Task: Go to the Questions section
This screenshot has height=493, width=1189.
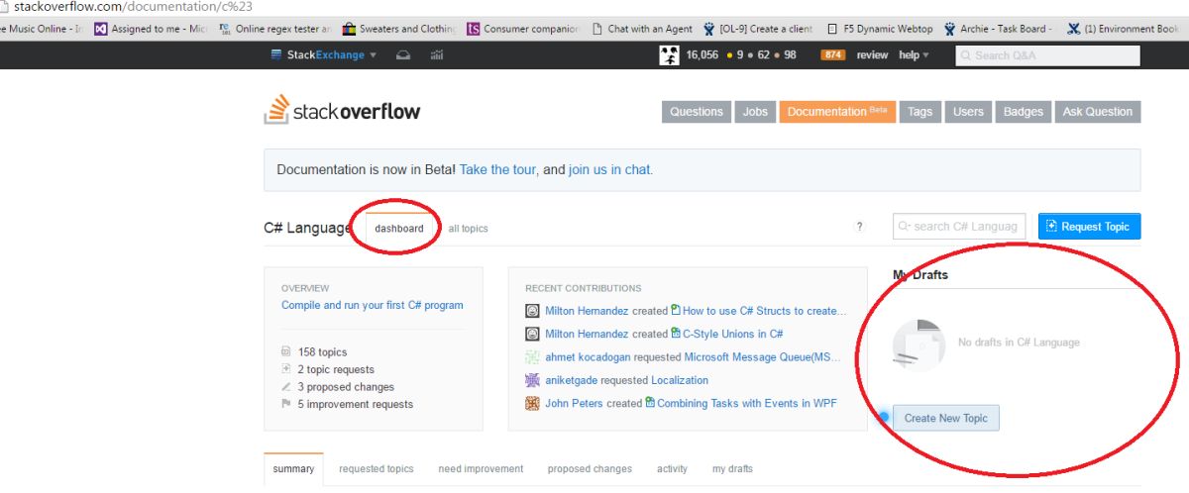Action: [x=697, y=112]
